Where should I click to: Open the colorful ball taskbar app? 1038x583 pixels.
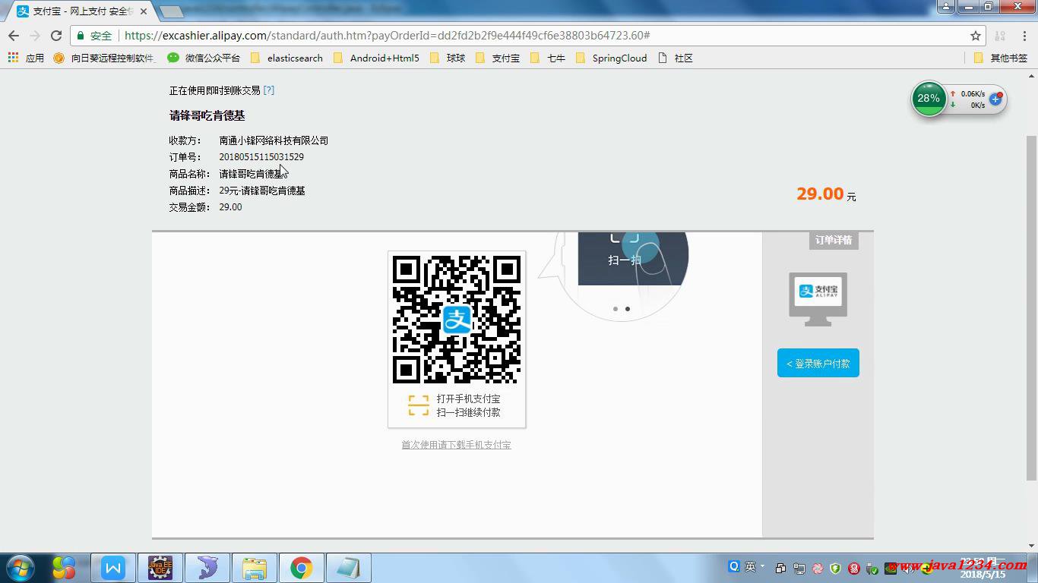click(x=64, y=568)
